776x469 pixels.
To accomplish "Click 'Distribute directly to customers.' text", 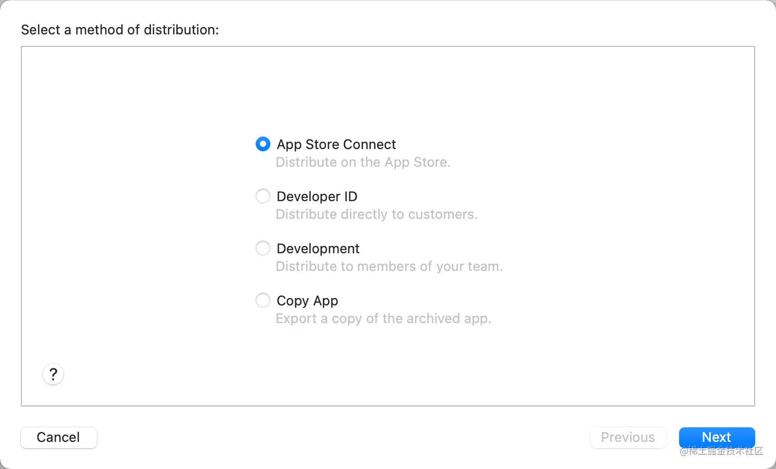I will pos(377,214).
